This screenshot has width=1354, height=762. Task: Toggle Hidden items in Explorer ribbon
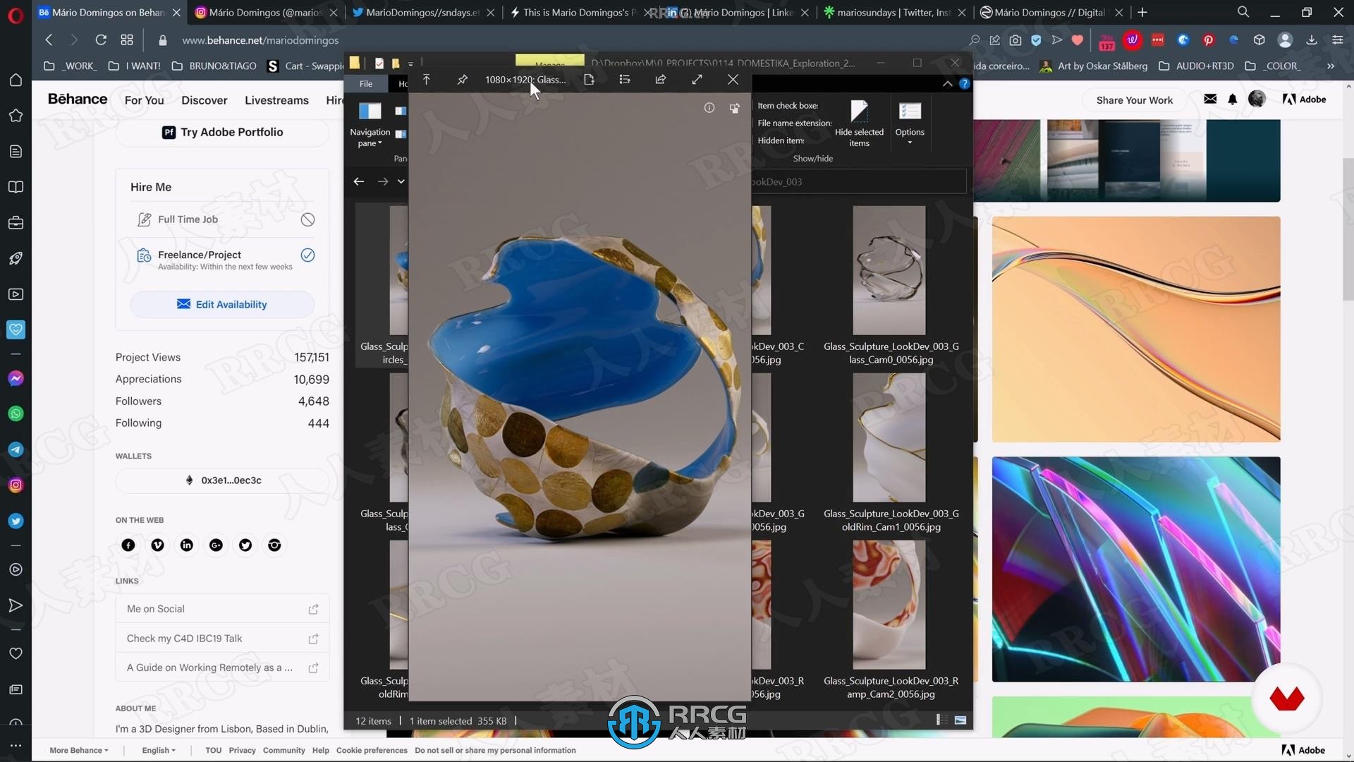(781, 141)
